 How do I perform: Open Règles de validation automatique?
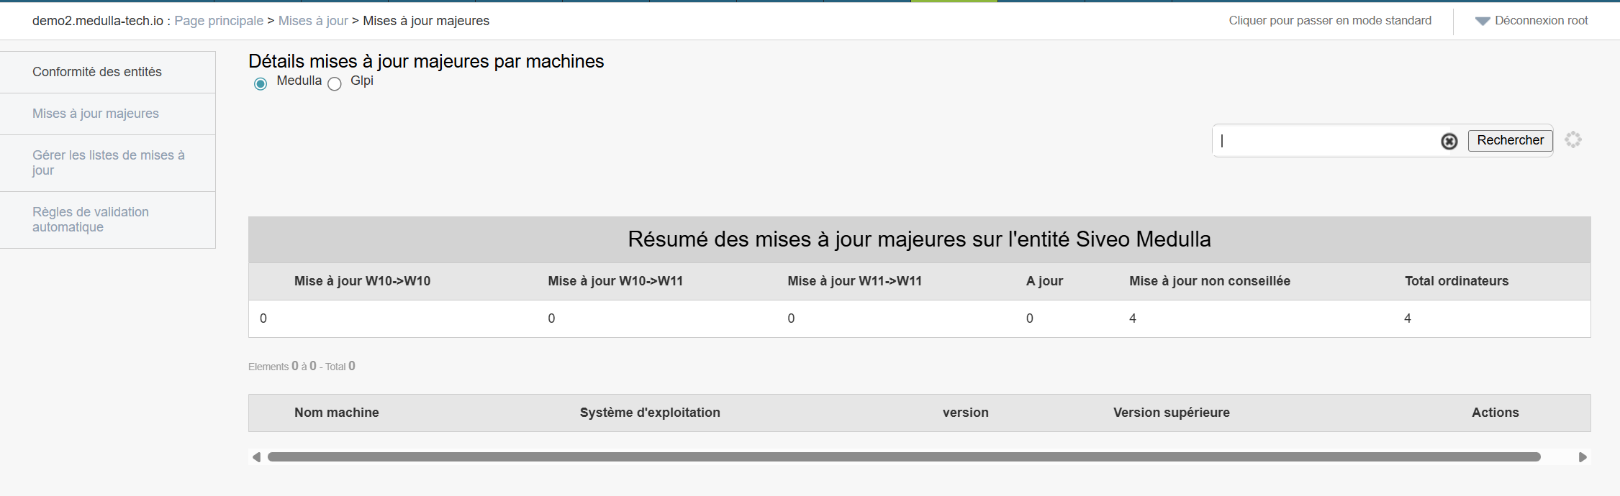click(91, 219)
